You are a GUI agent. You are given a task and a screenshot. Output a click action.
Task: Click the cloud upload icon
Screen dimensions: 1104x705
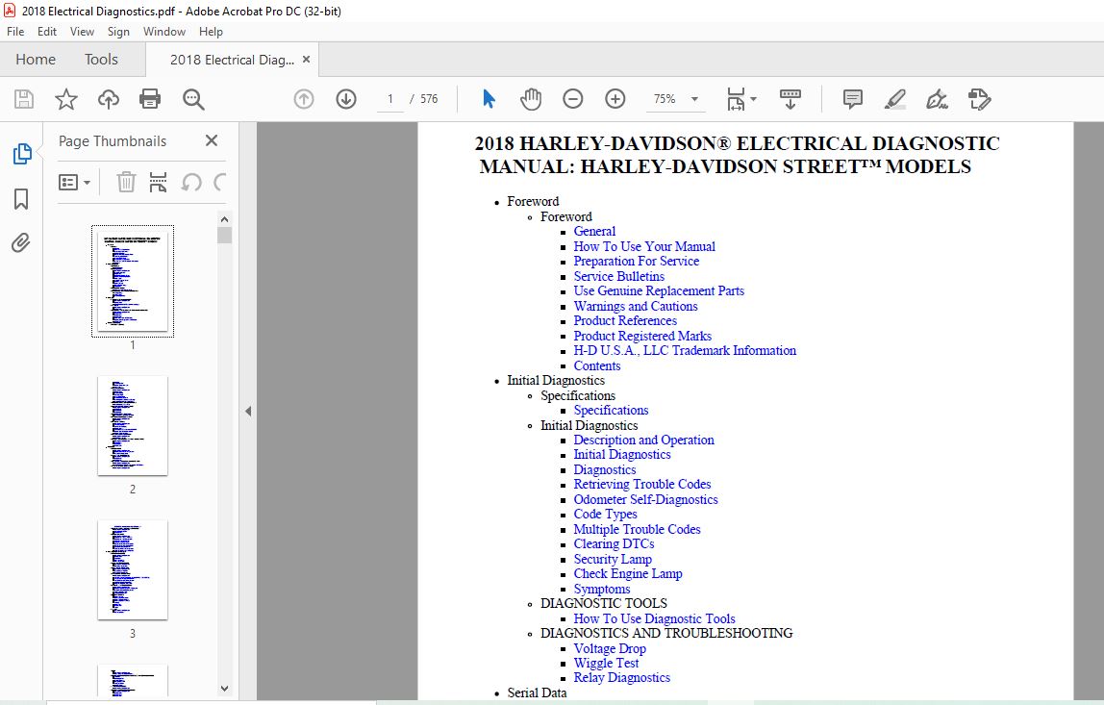point(109,99)
